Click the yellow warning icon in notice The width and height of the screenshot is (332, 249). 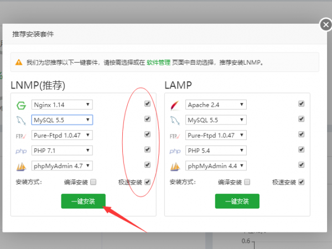pyautogui.click(x=19, y=63)
